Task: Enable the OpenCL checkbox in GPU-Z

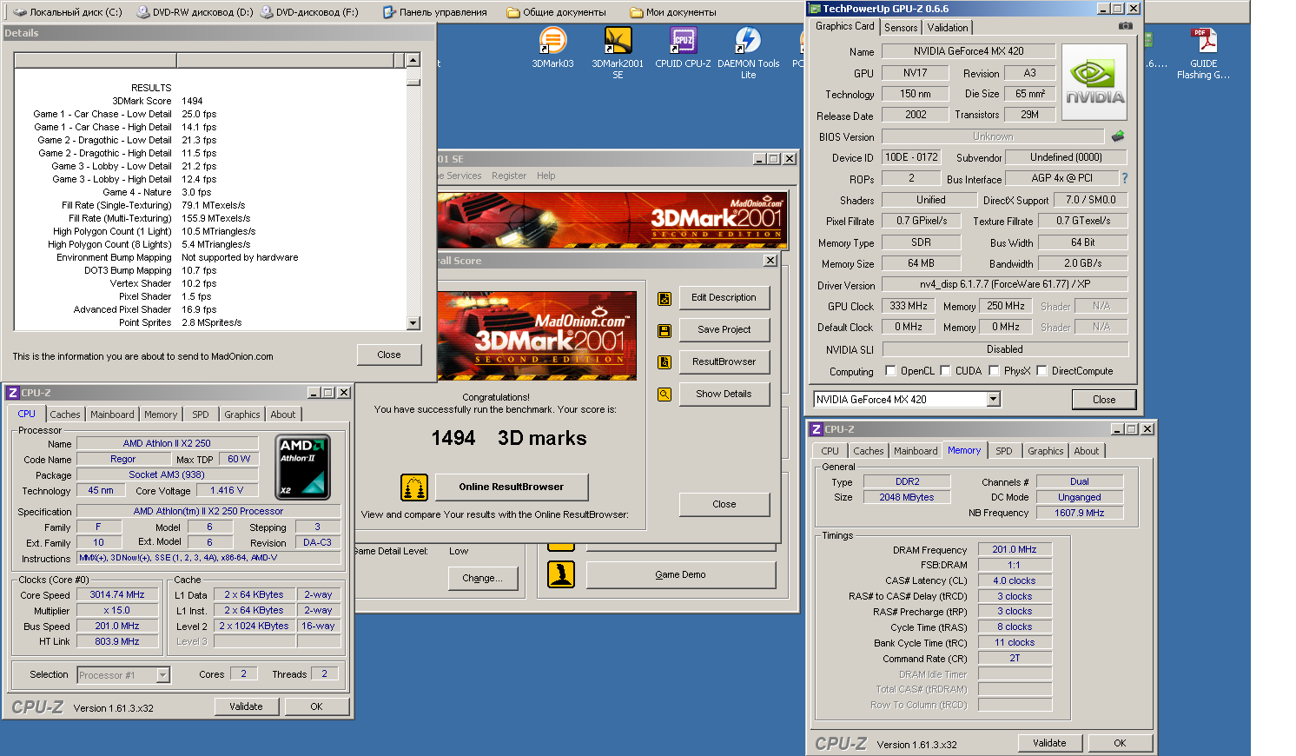Action: pos(890,371)
